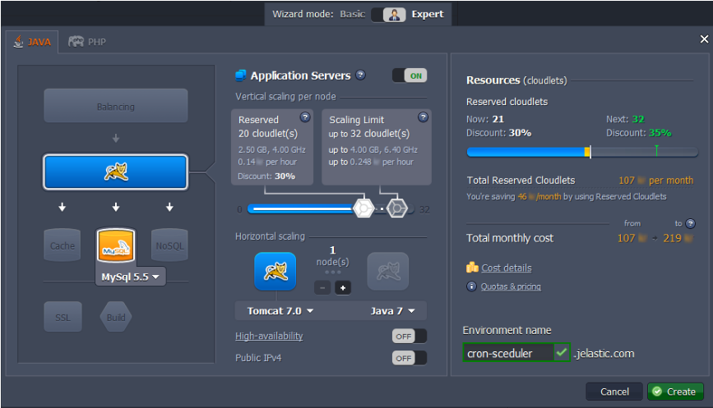713x408 pixels.
Task: Click the Reserved cloudlets help icon
Action: pos(305,117)
